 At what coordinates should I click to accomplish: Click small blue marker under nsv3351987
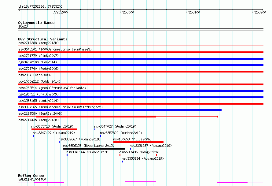130,149
